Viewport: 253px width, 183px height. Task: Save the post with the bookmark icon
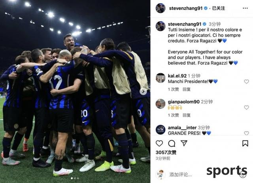[245, 143]
